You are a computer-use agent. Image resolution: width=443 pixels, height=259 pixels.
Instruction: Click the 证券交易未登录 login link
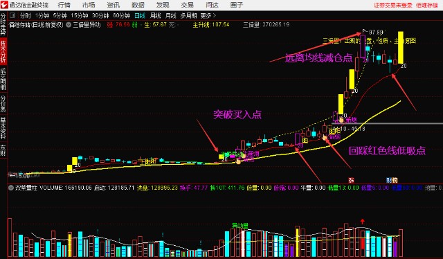[393, 5]
